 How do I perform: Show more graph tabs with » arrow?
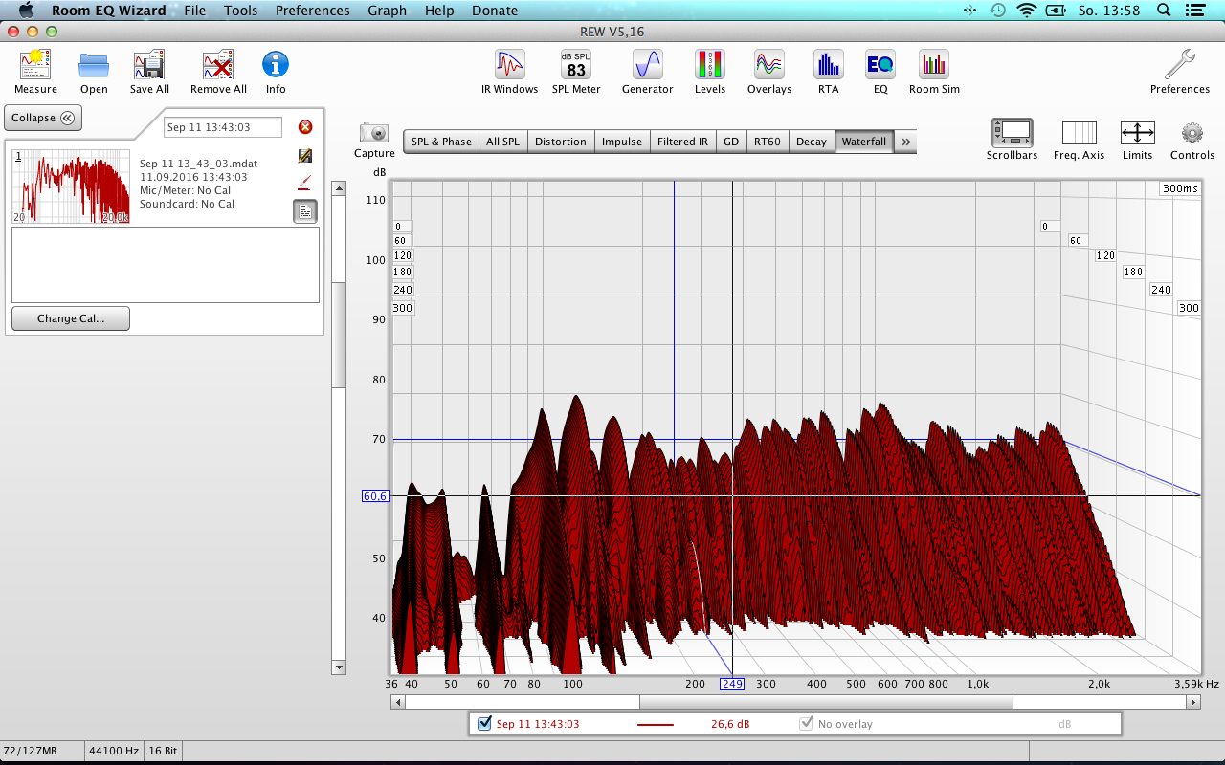906,142
